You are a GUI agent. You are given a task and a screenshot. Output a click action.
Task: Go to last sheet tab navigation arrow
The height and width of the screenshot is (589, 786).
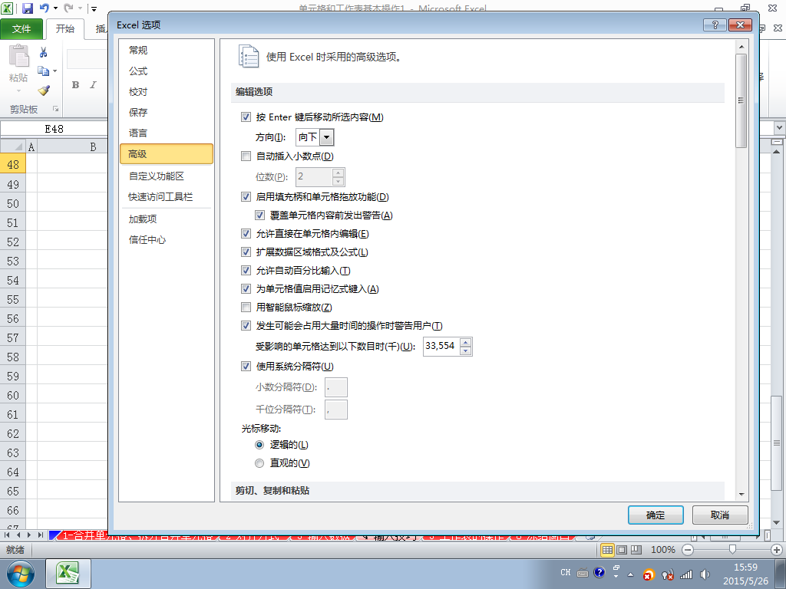click(x=41, y=535)
